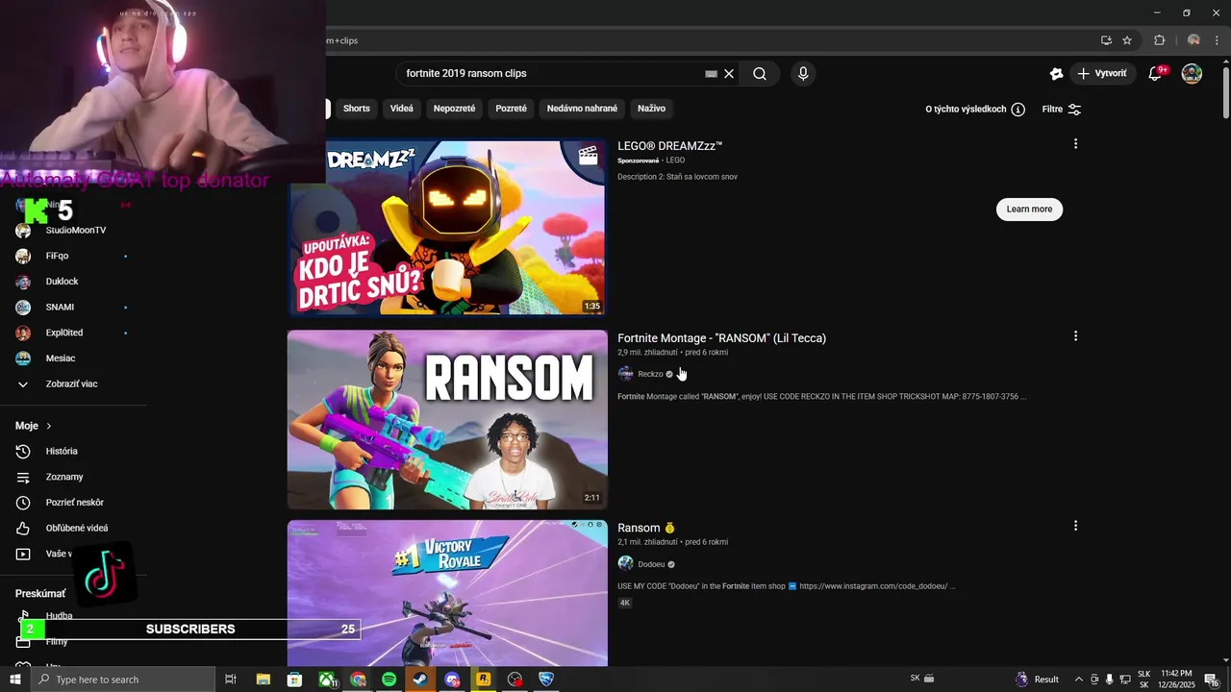The height and width of the screenshot is (692, 1231).
Task: Open title 'Fortnite Montage - "RANSOM" (Lil Tecca)'
Action: click(721, 338)
